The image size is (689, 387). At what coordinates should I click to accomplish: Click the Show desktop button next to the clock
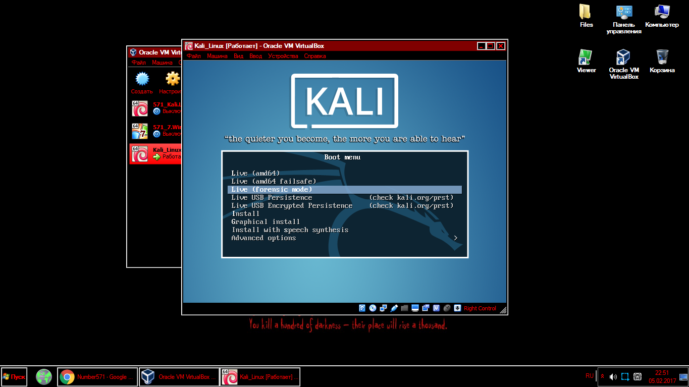point(683,376)
